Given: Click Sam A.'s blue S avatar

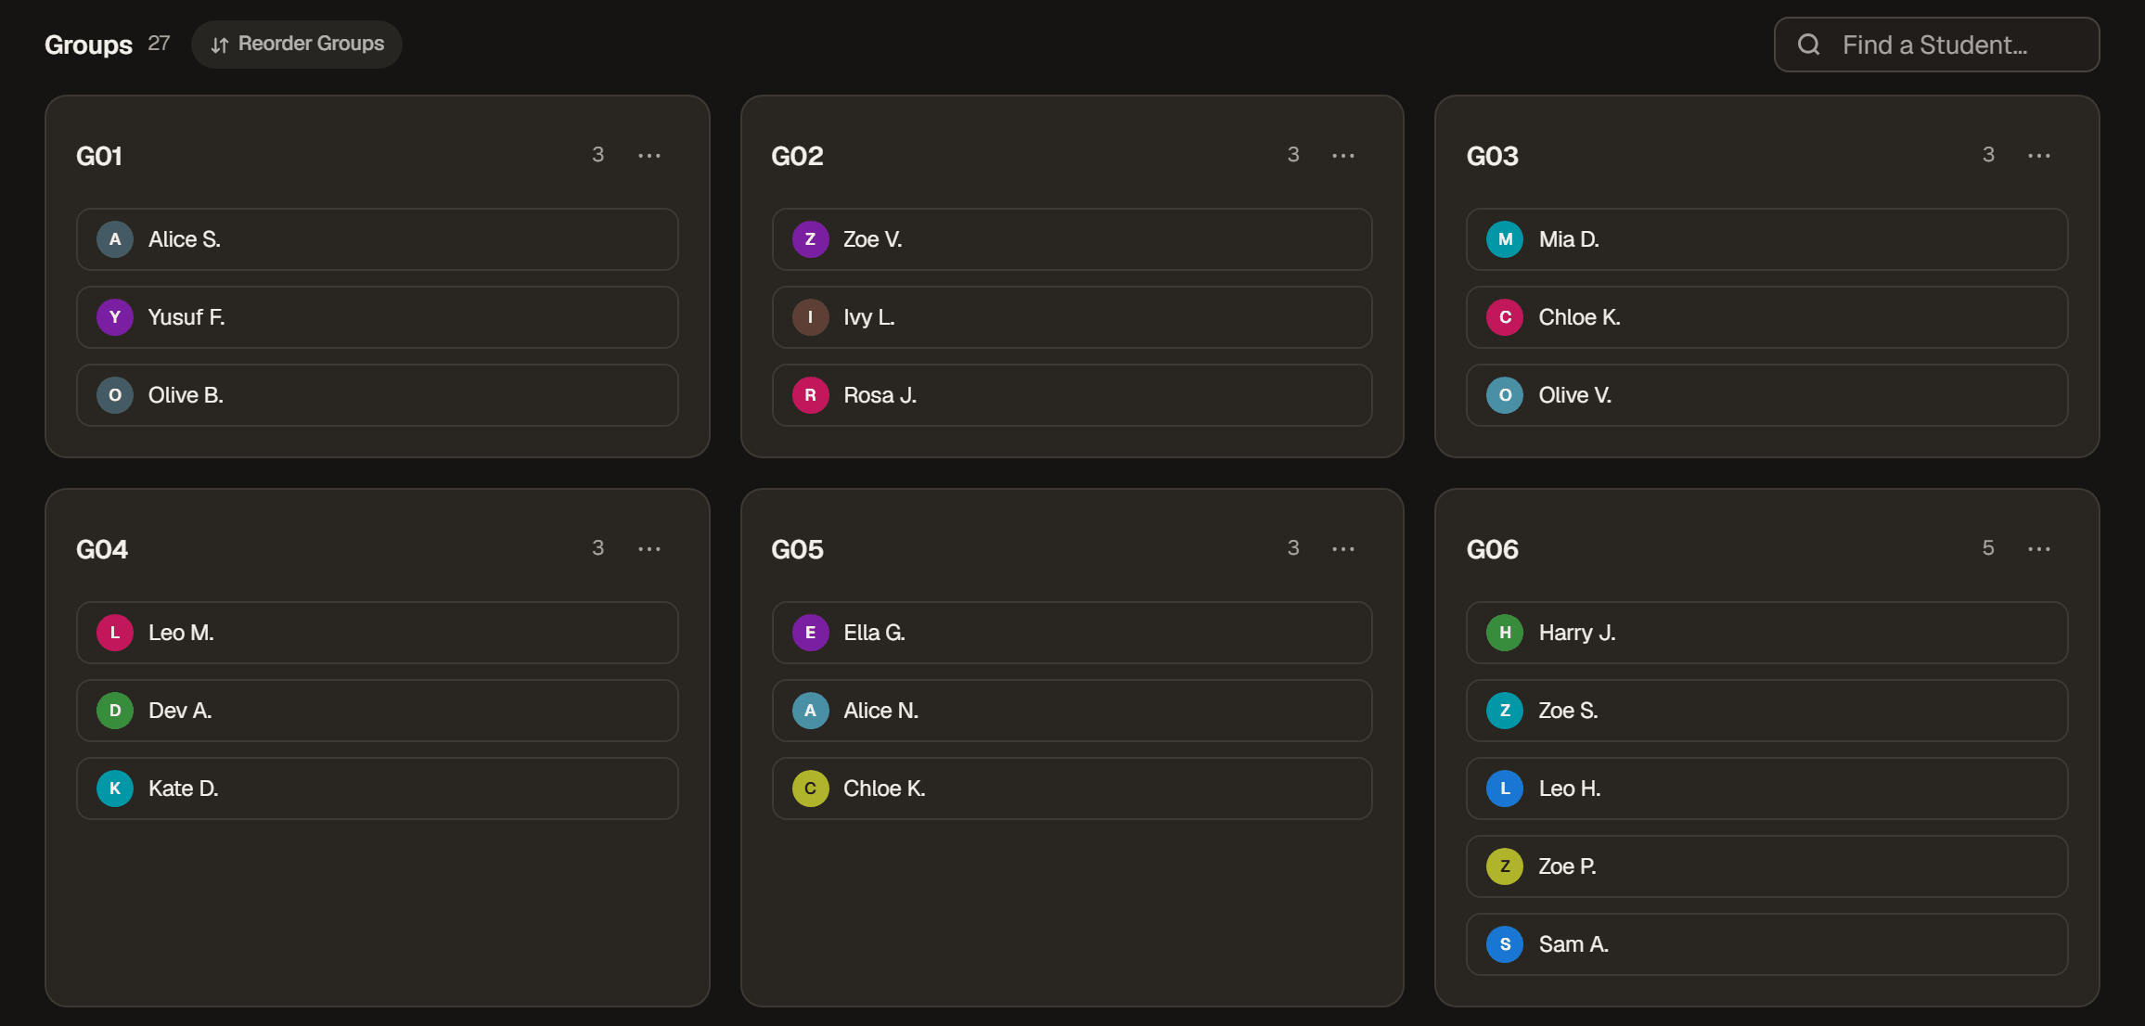Looking at the screenshot, I should [1505, 944].
